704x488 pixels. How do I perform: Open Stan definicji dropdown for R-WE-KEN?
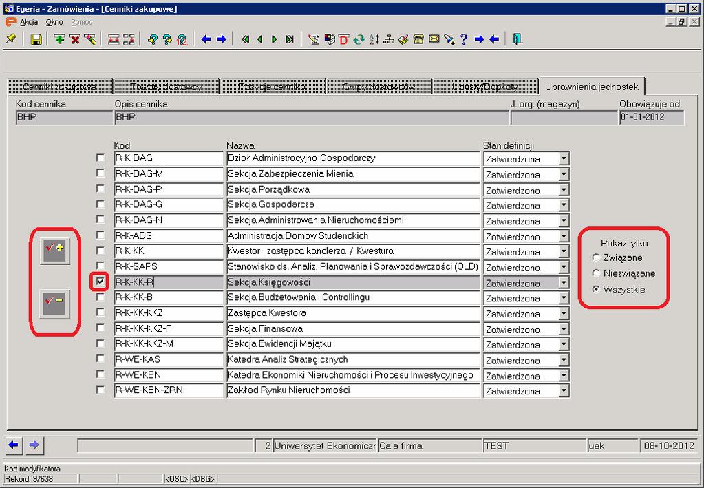point(564,376)
